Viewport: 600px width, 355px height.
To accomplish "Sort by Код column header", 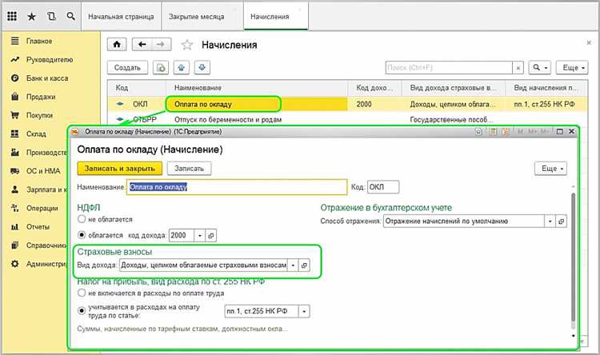I will point(137,88).
